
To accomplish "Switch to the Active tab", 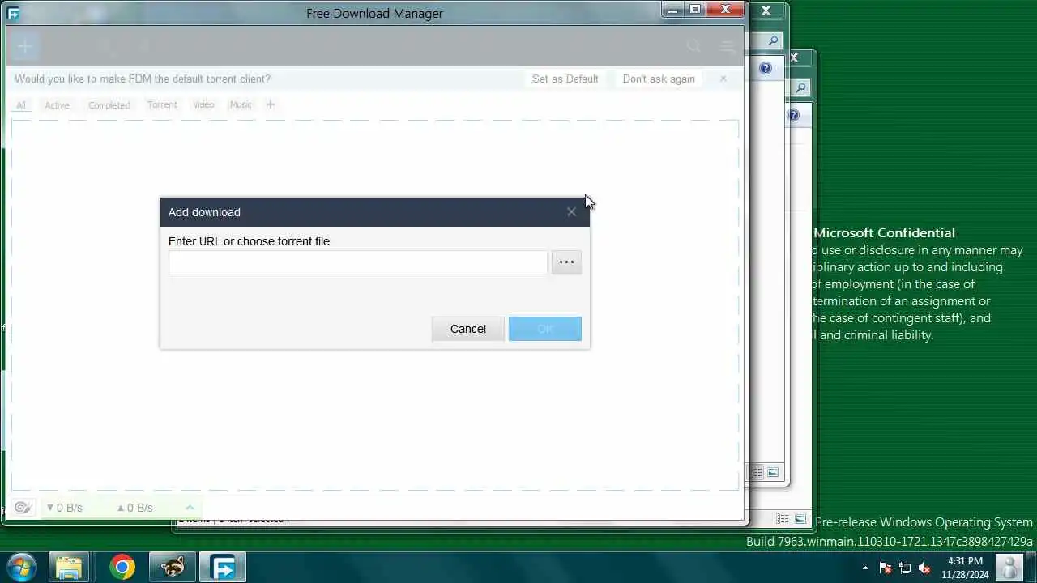I will point(57,104).
